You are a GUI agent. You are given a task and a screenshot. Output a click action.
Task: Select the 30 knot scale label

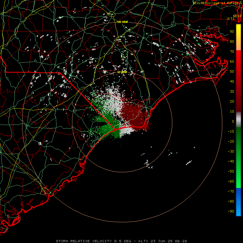[x=232, y=92]
